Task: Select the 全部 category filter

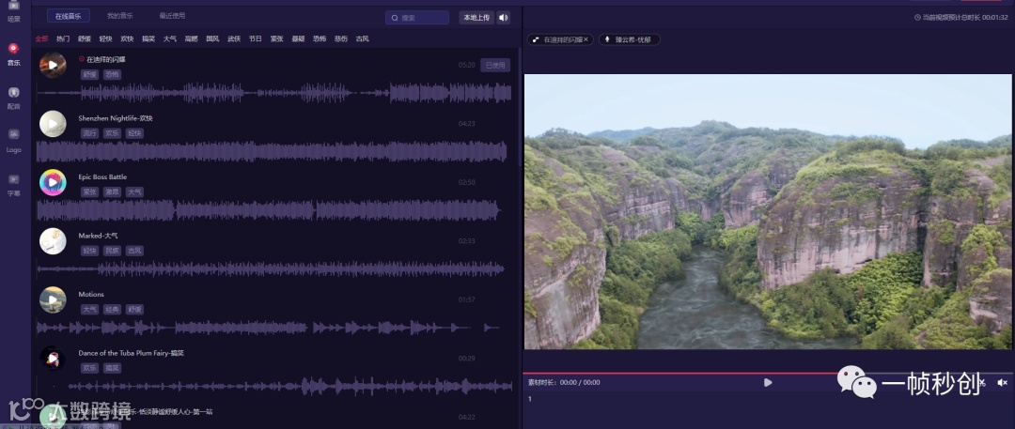Action: [x=41, y=38]
